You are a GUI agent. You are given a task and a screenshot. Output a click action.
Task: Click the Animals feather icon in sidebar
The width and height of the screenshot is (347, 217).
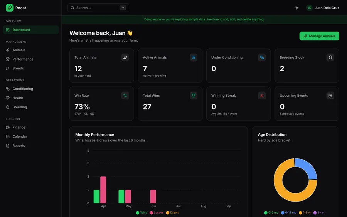click(8, 50)
